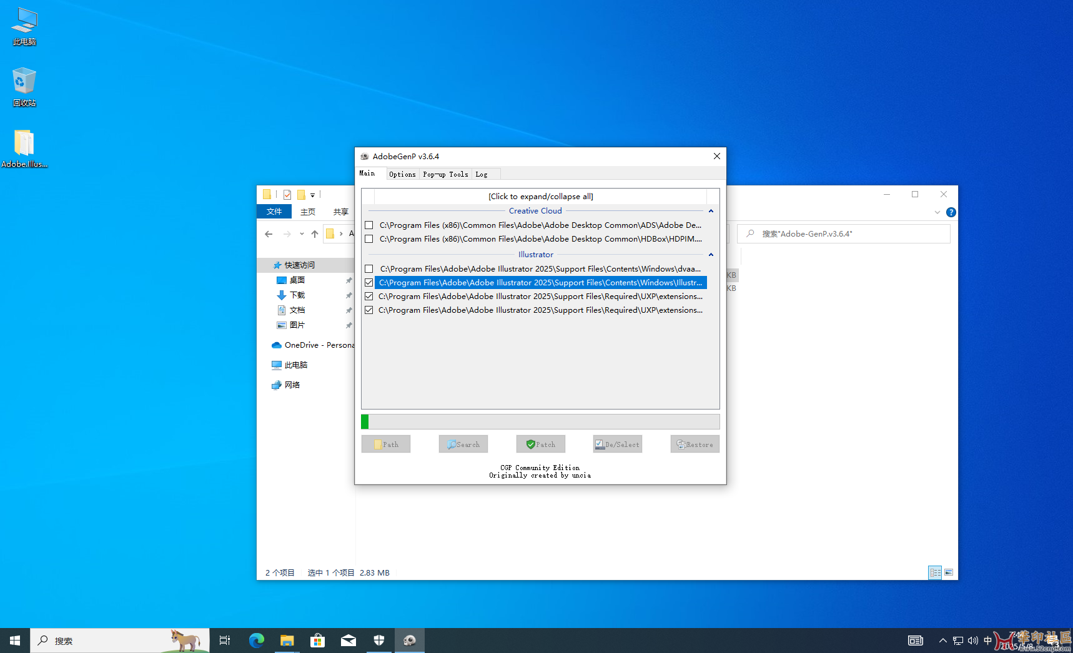The height and width of the screenshot is (653, 1073).
Task: Collapse the Creative Cloud group
Action: [x=711, y=211]
